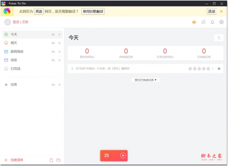Click the 预计时间(h) statistic

coord(87,53)
